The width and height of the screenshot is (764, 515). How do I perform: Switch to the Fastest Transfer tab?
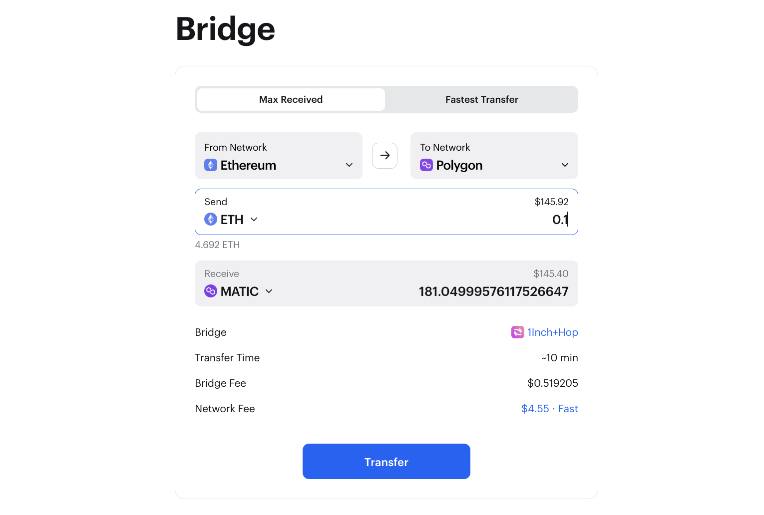(481, 99)
